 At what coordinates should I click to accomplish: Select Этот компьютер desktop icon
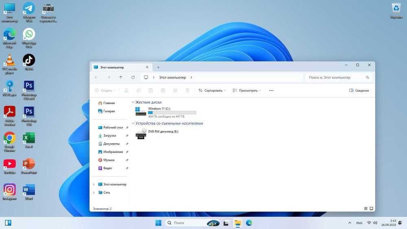tap(10, 12)
